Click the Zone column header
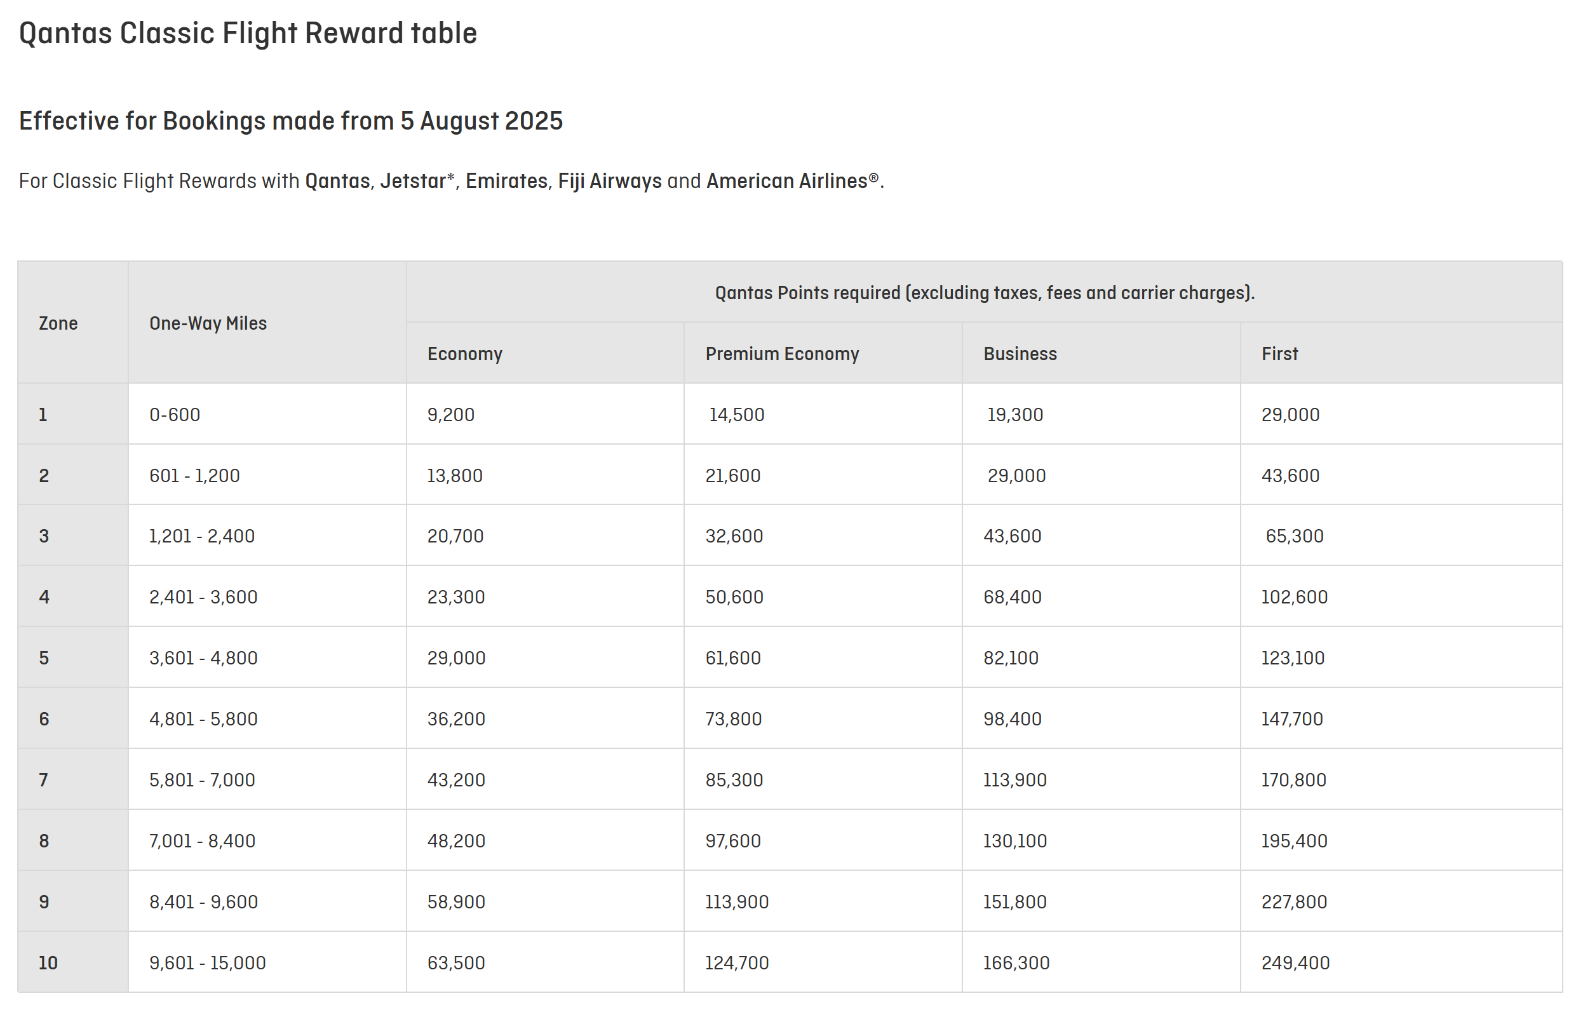 point(58,323)
